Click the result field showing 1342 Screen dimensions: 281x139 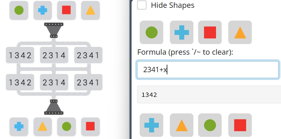tap(209, 94)
